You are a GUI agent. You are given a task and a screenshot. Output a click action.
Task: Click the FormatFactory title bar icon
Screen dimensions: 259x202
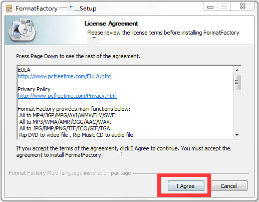(9, 9)
